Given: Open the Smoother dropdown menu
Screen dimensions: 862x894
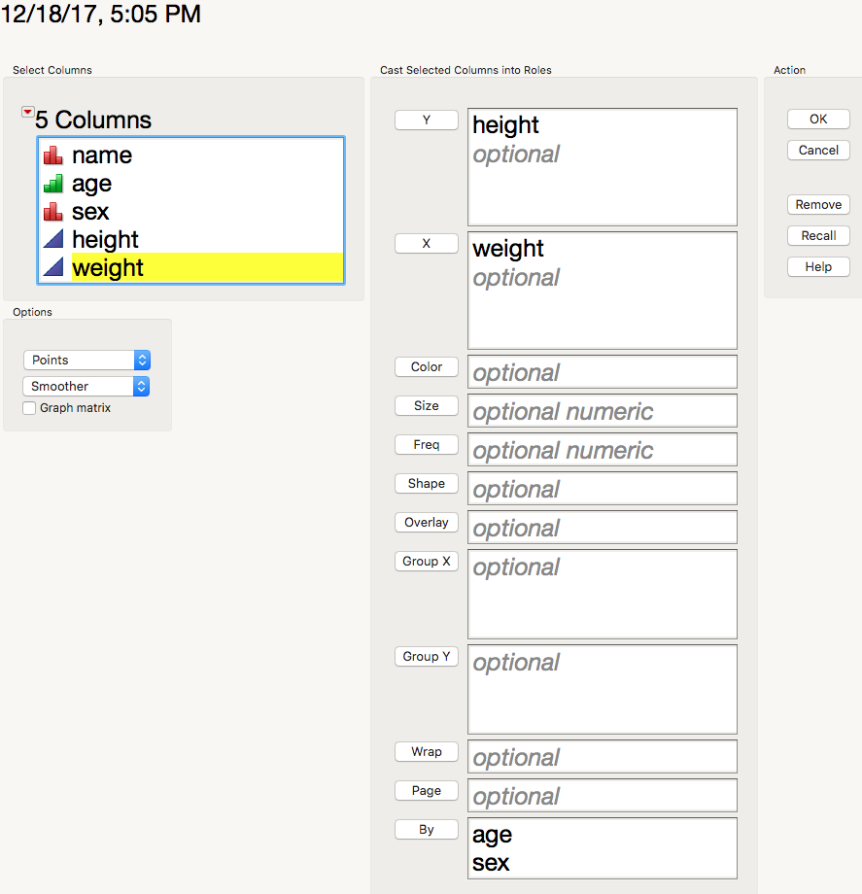Looking at the screenshot, I should tap(86, 386).
